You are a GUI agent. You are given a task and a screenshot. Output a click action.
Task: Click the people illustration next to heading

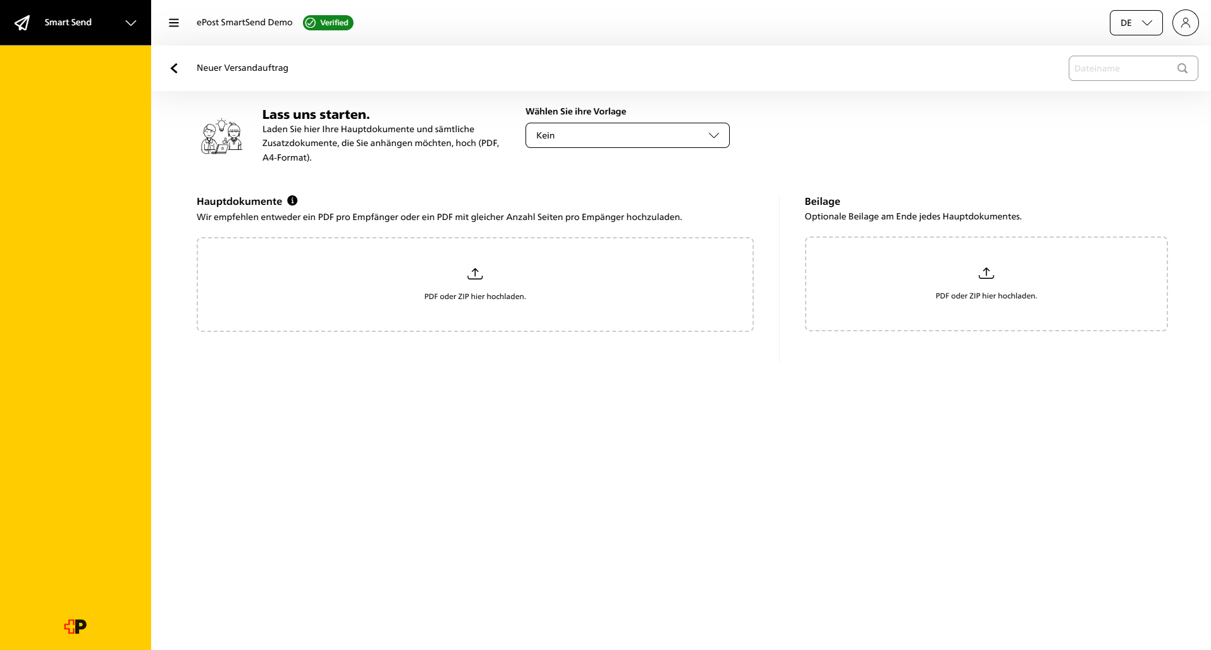click(221, 137)
